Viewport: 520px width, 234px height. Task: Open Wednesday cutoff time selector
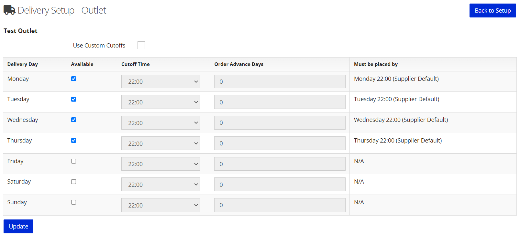160,123
